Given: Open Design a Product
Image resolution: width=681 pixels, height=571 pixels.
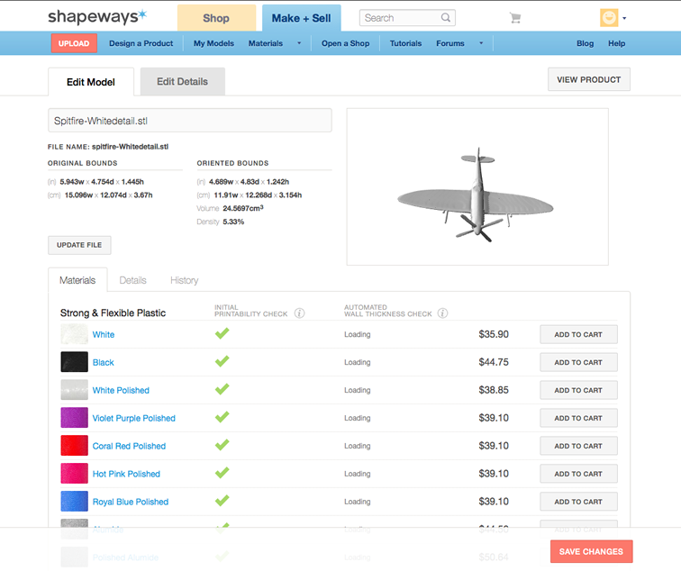Looking at the screenshot, I should click(x=141, y=43).
